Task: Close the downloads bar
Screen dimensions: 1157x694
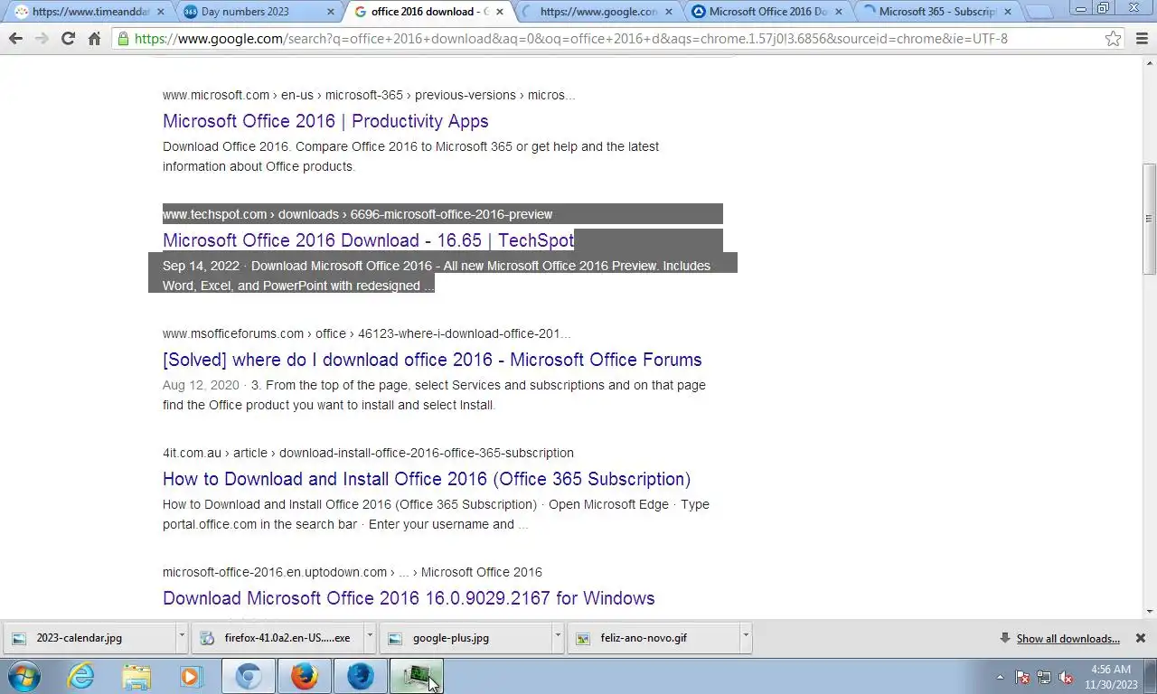Action: pyautogui.click(x=1141, y=638)
